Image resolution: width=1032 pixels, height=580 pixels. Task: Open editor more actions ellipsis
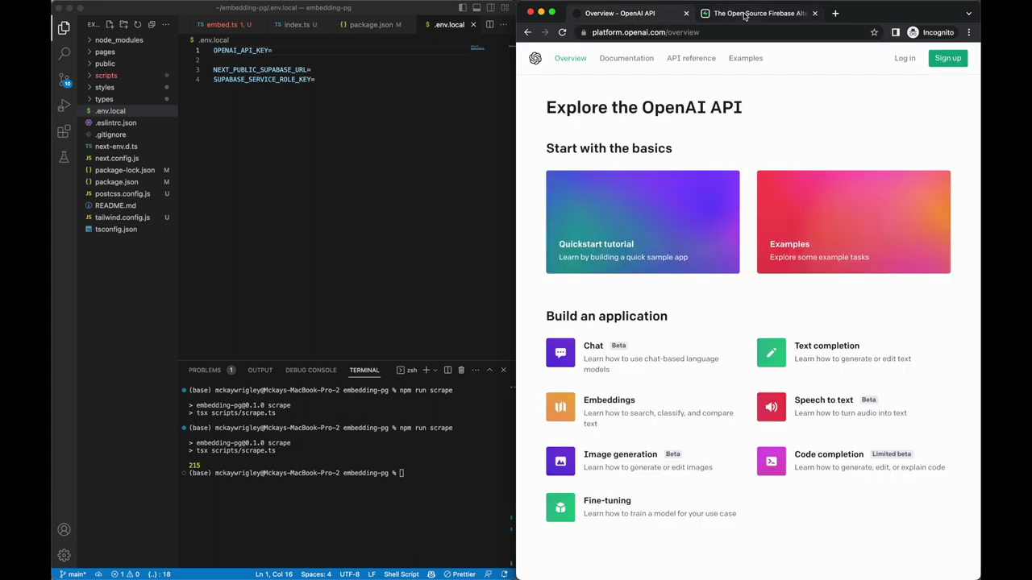tap(504, 24)
